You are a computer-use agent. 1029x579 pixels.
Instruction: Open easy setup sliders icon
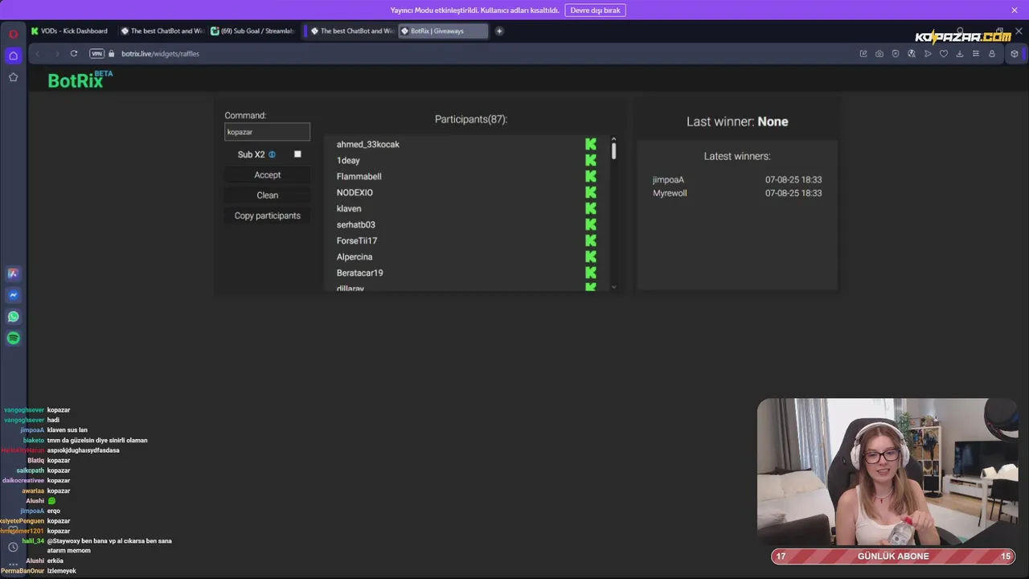(976, 54)
